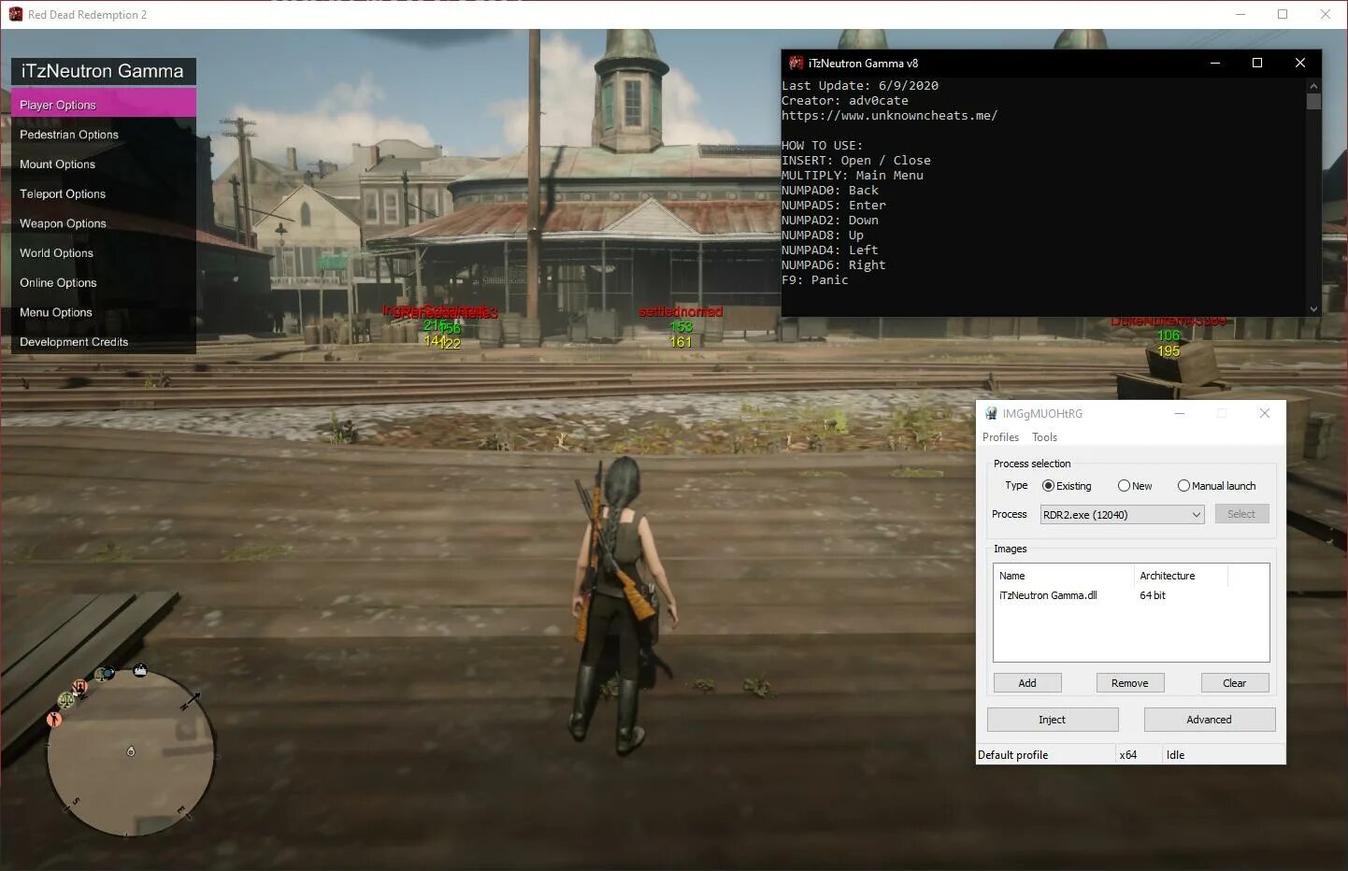The image size is (1348, 871).
Task: Open the Advanced settings button
Action: (1210, 719)
